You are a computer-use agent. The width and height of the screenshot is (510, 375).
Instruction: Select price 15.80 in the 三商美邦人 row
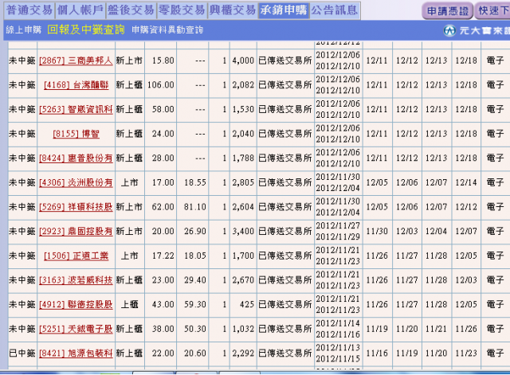tap(163, 61)
